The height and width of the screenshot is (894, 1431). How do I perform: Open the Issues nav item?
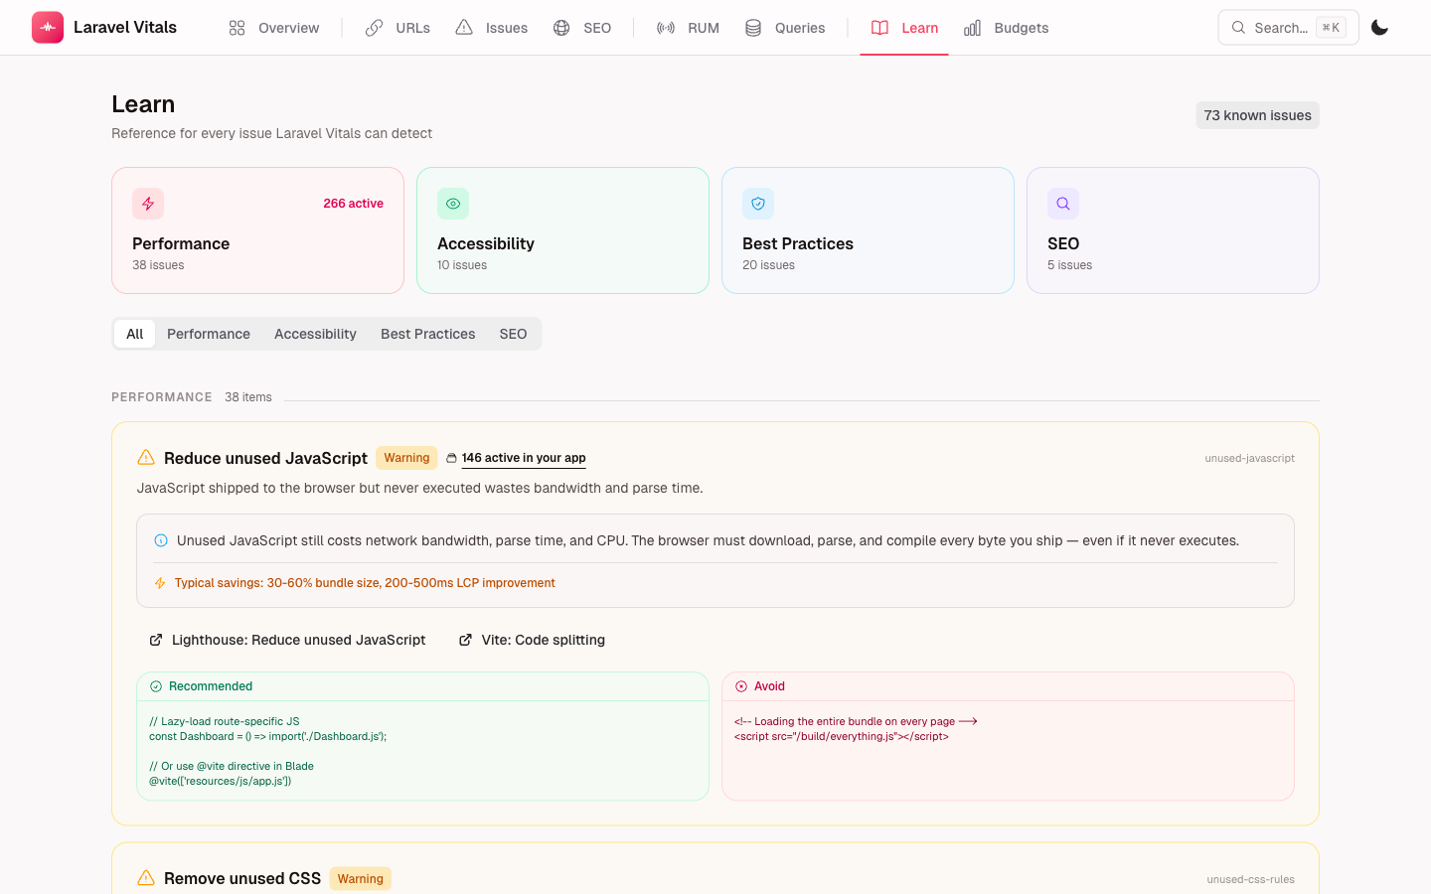coord(492,28)
